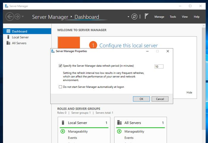Viewport: 208px width, 143px height.
Task: Click the All Servers Manageability status icon
Action: point(119,131)
